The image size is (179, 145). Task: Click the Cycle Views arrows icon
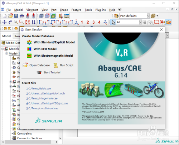pos(34,22)
